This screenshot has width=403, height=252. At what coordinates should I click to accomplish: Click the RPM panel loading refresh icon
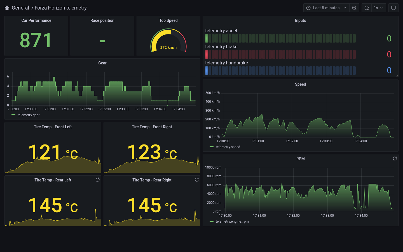(395, 158)
